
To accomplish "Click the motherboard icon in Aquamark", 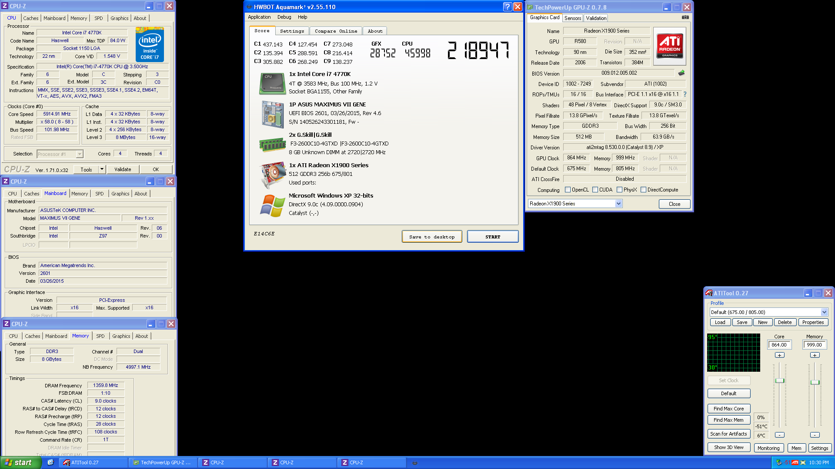I will pyautogui.click(x=272, y=114).
